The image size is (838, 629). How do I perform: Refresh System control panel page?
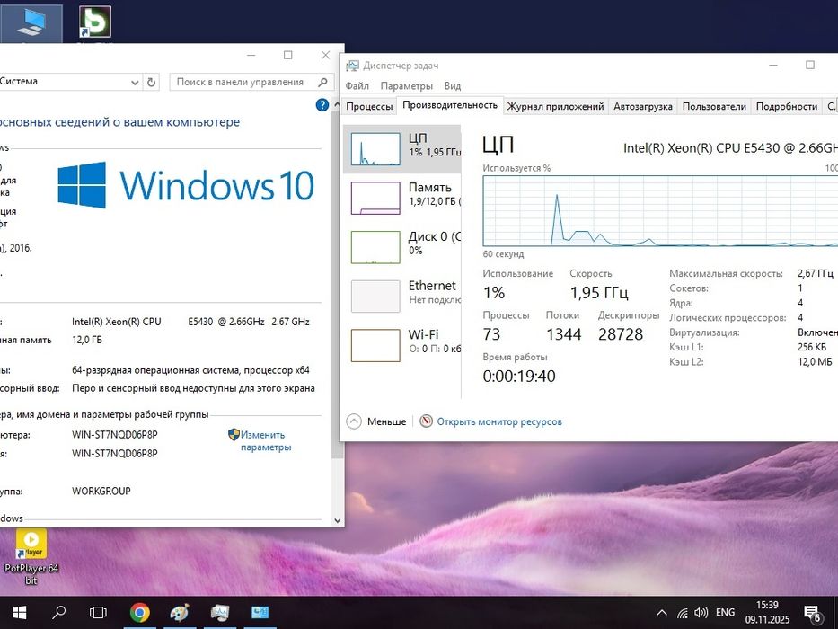[151, 83]
